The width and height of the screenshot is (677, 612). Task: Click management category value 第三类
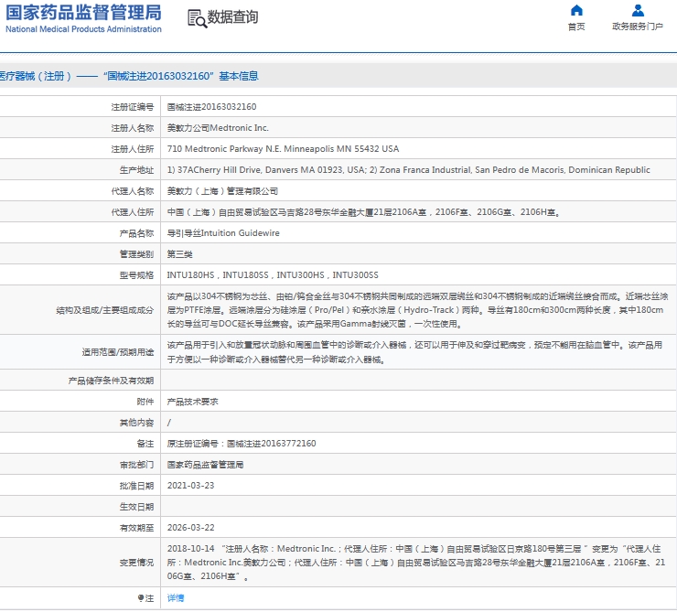click(179, 254)
